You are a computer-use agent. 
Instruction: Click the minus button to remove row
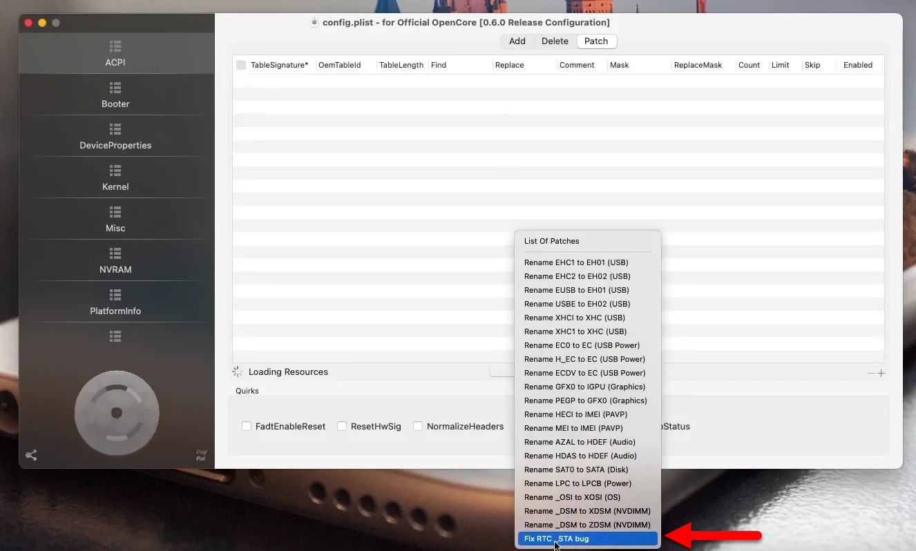coord(872,373)
